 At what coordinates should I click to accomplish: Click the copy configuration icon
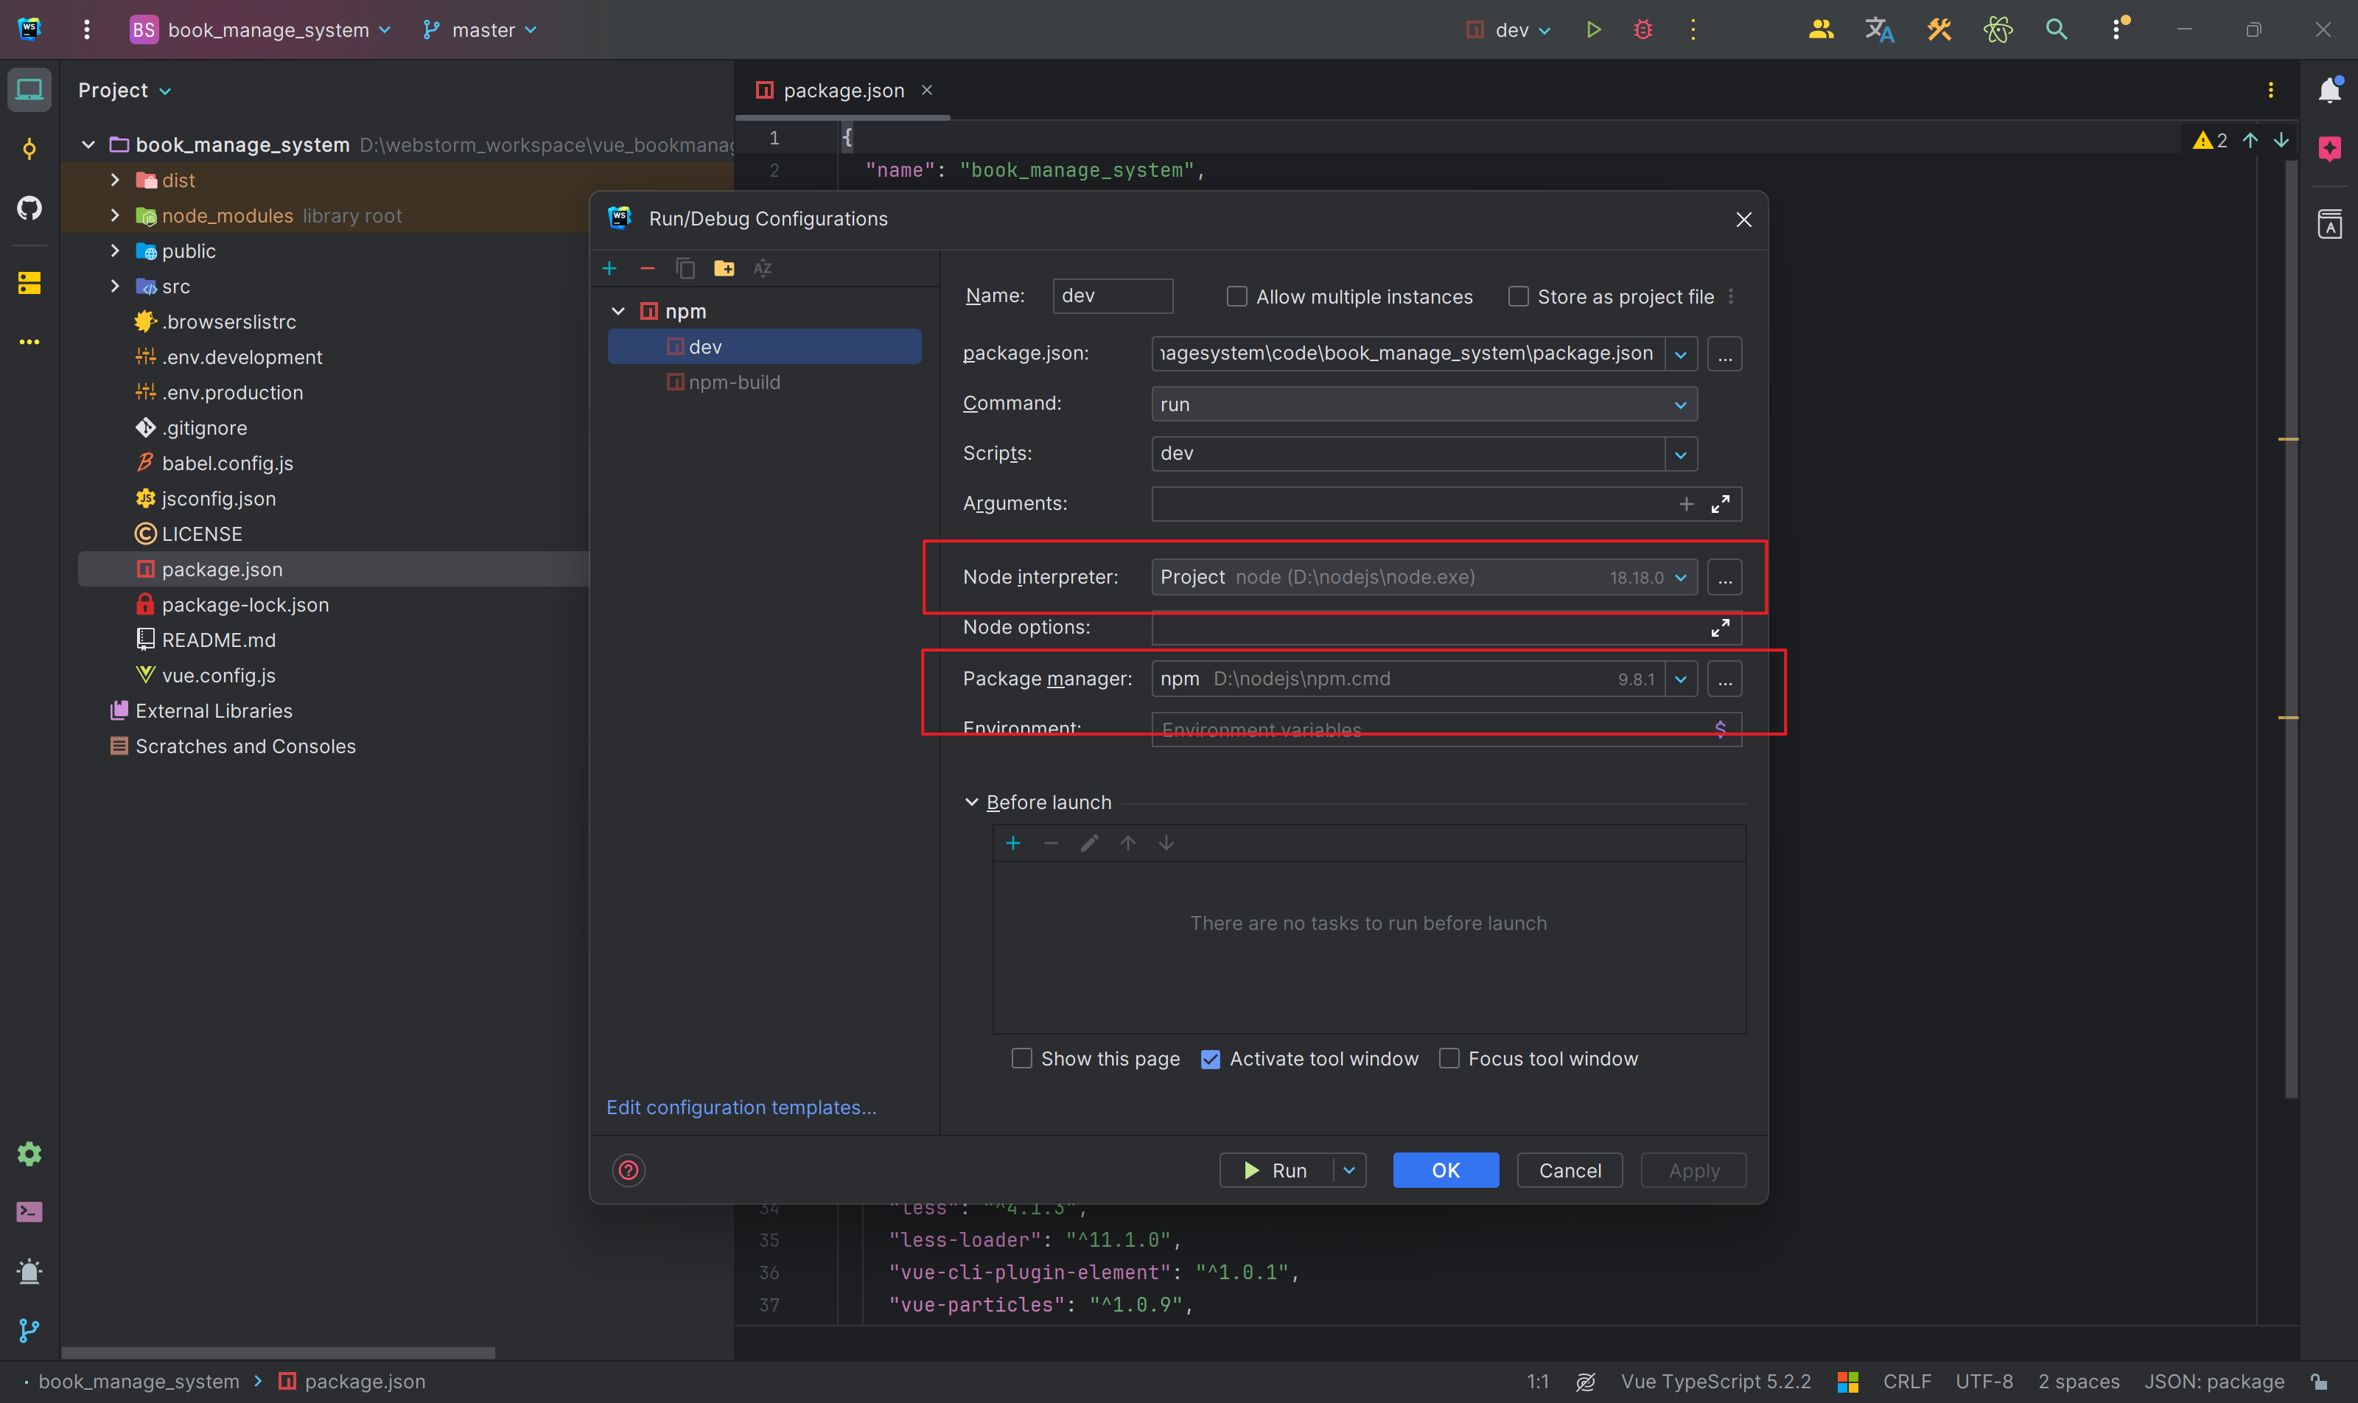(685, 270)
